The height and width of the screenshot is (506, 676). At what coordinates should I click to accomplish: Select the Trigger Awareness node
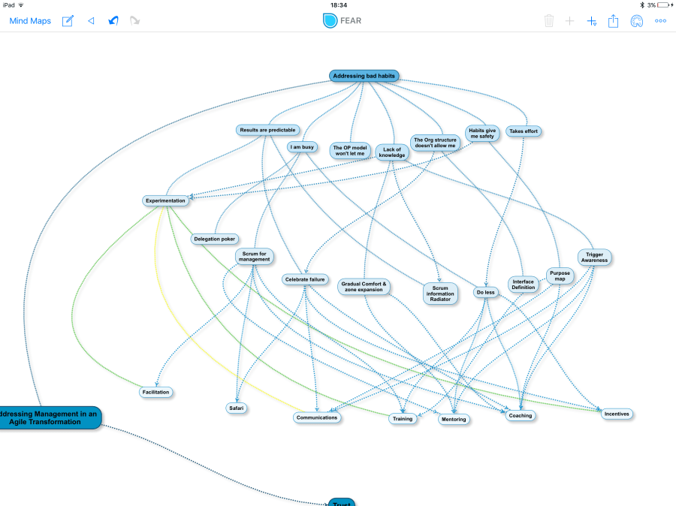[x=594, y=258]
